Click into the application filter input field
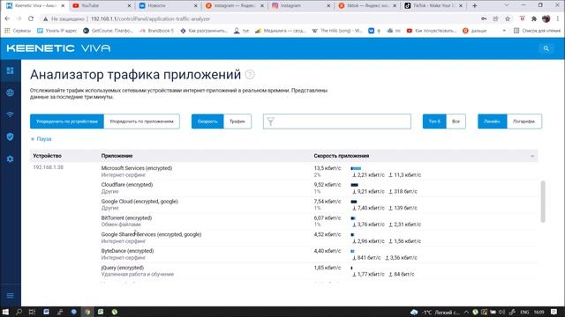Screen dimensions: 565x317 point(337,122)
